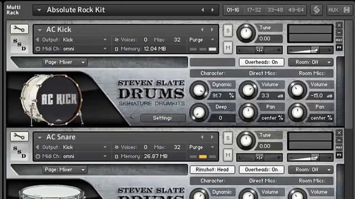Open the Output: Kick dropdown on AC Kick
The height and width of the screenshot is (199, 355).
pyautogui.click(x=72, y=40)
